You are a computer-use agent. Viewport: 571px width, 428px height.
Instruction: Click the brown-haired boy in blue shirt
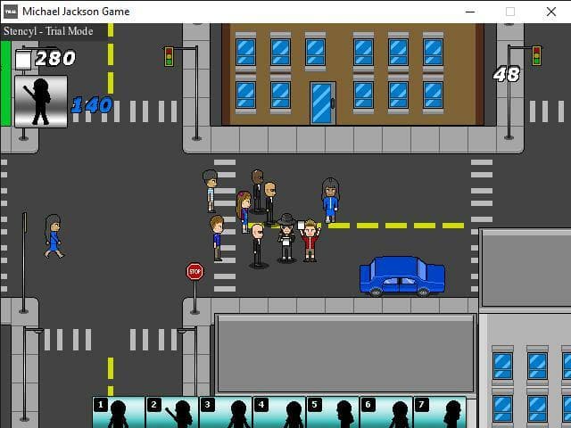217,238
